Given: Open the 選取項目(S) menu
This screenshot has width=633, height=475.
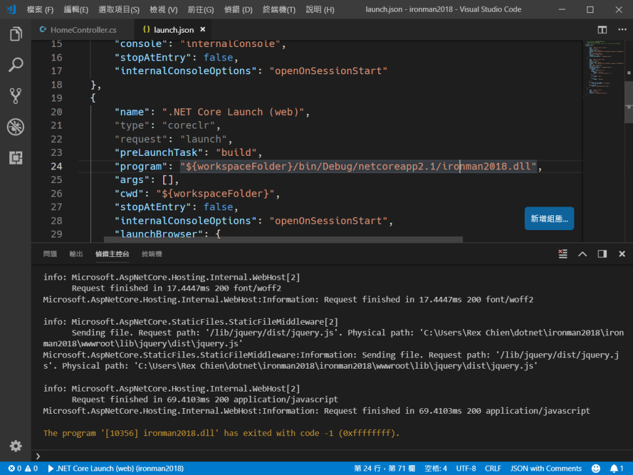Looking at the screenshot, I should click(119, 9).
